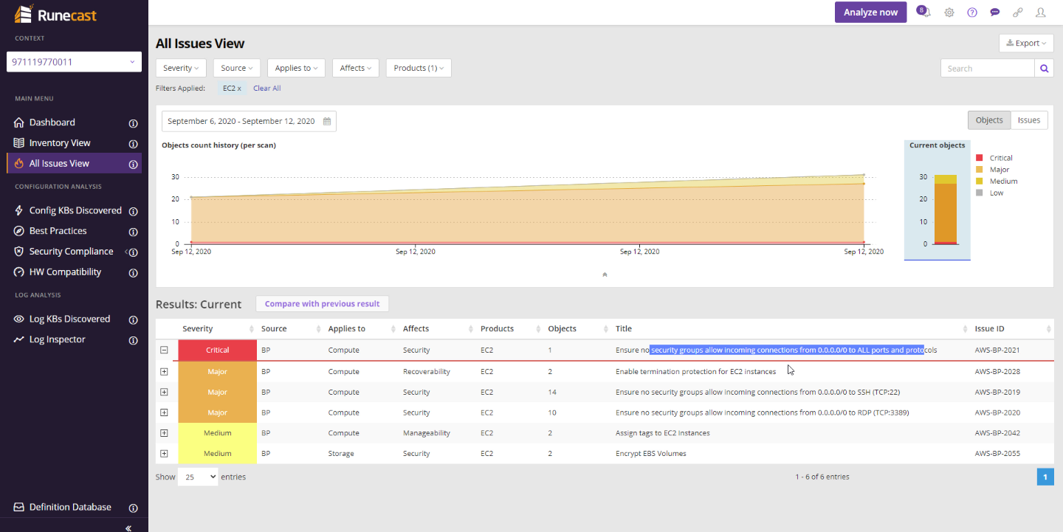Click info icon next to Best Practices
Image resolution: width=1063 pixels, height=532 pixels.
tap(134, 232)
